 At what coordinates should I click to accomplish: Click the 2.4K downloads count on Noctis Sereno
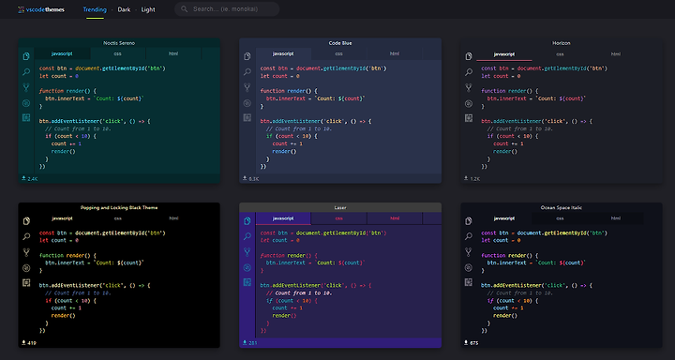coord(30,178)
